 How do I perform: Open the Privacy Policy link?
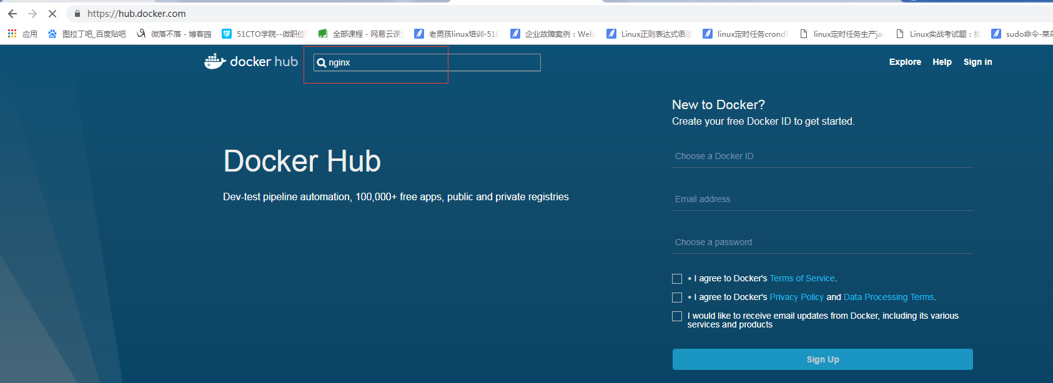point(796,297)
